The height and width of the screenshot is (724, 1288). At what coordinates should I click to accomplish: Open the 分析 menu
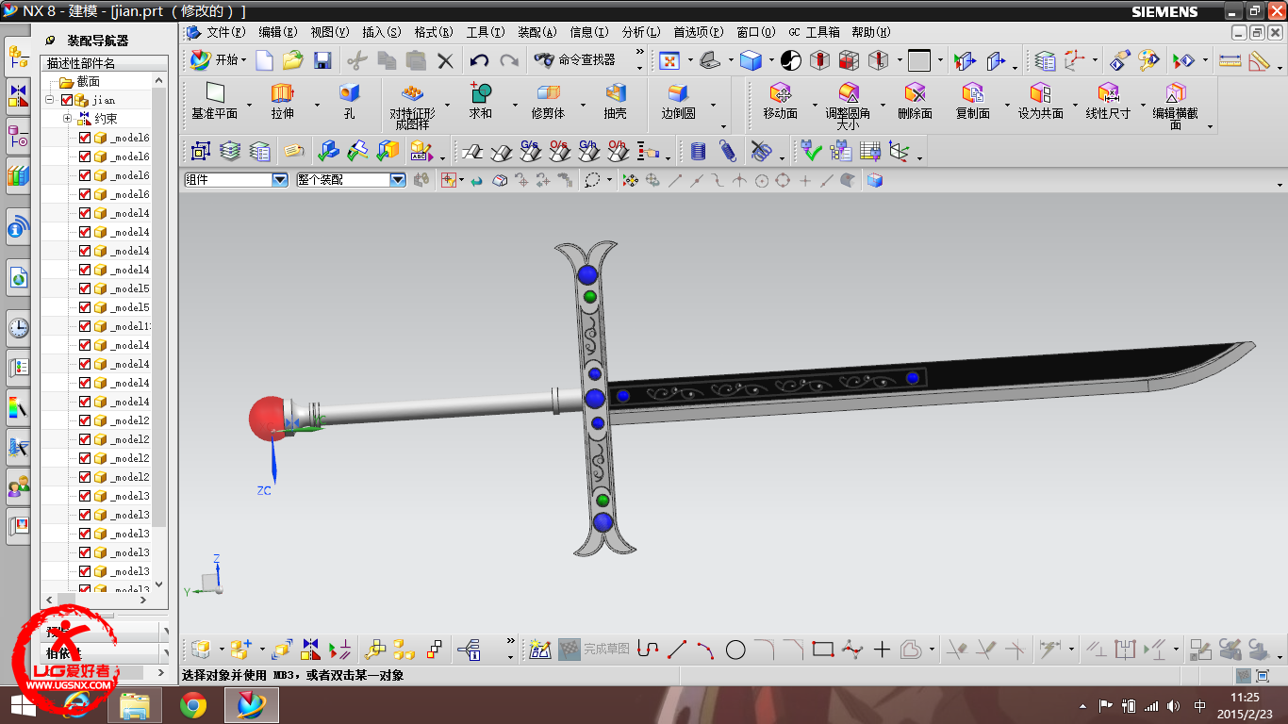coord(641,32)
